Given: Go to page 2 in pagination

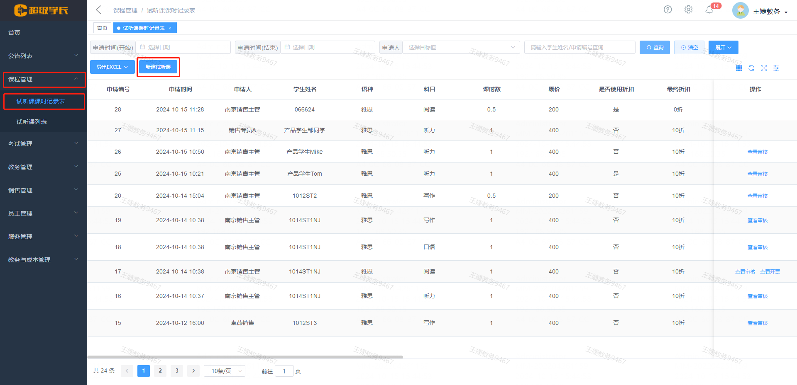Looking at the screenshot, I should (160, 370).
